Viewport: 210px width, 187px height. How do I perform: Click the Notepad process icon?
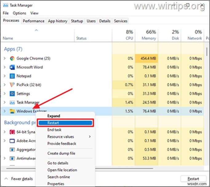click(12, 76)
